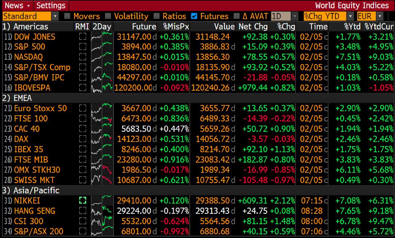Toggle RMI box for NASDAQ
Image resolution: width=395 pixels, height=238 pixels.
coord(82,57)
